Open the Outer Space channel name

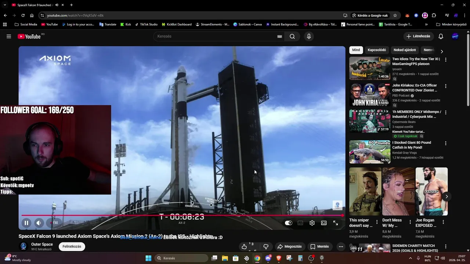tap(42, 244)
